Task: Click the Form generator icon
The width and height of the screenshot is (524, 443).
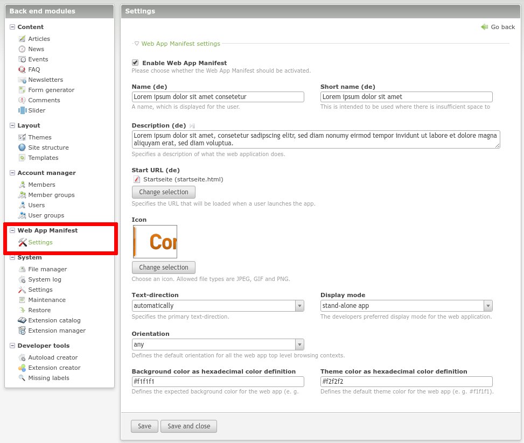Action: pos(22,90)
